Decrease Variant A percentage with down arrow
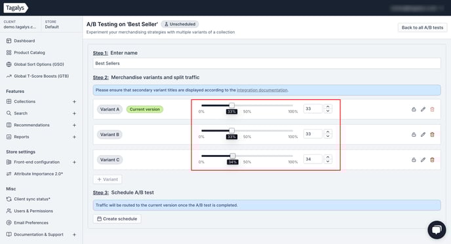The width and height of the screenshot is (451, 244). [328, 111]
